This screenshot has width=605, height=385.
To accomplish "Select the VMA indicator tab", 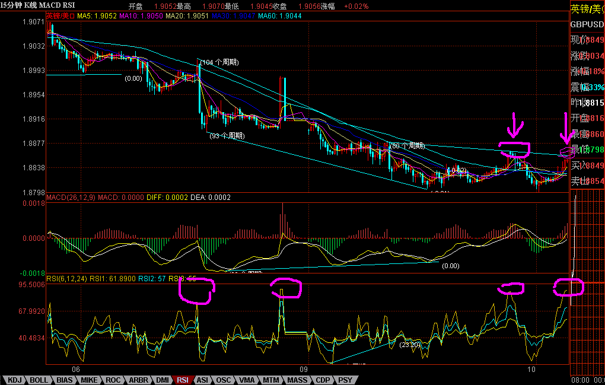I will tap(247, 380).
